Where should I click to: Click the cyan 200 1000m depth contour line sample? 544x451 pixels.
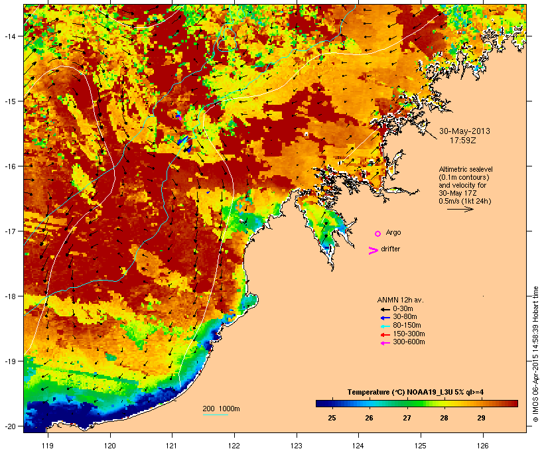(216, 415)
